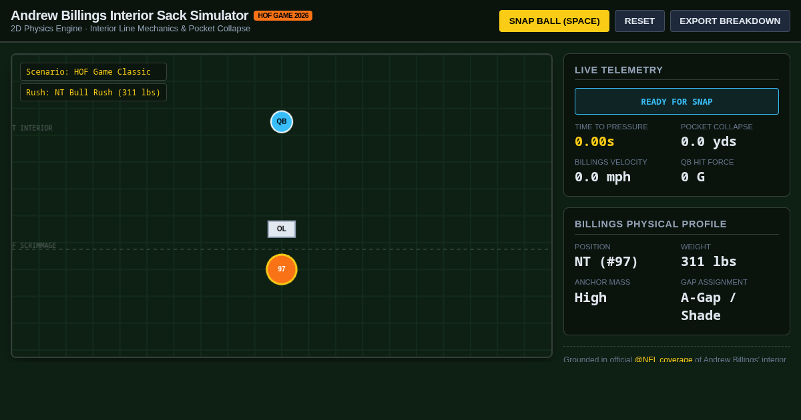Click the Andrew Billings Interior Sack Simulator title

pos(129,15)
